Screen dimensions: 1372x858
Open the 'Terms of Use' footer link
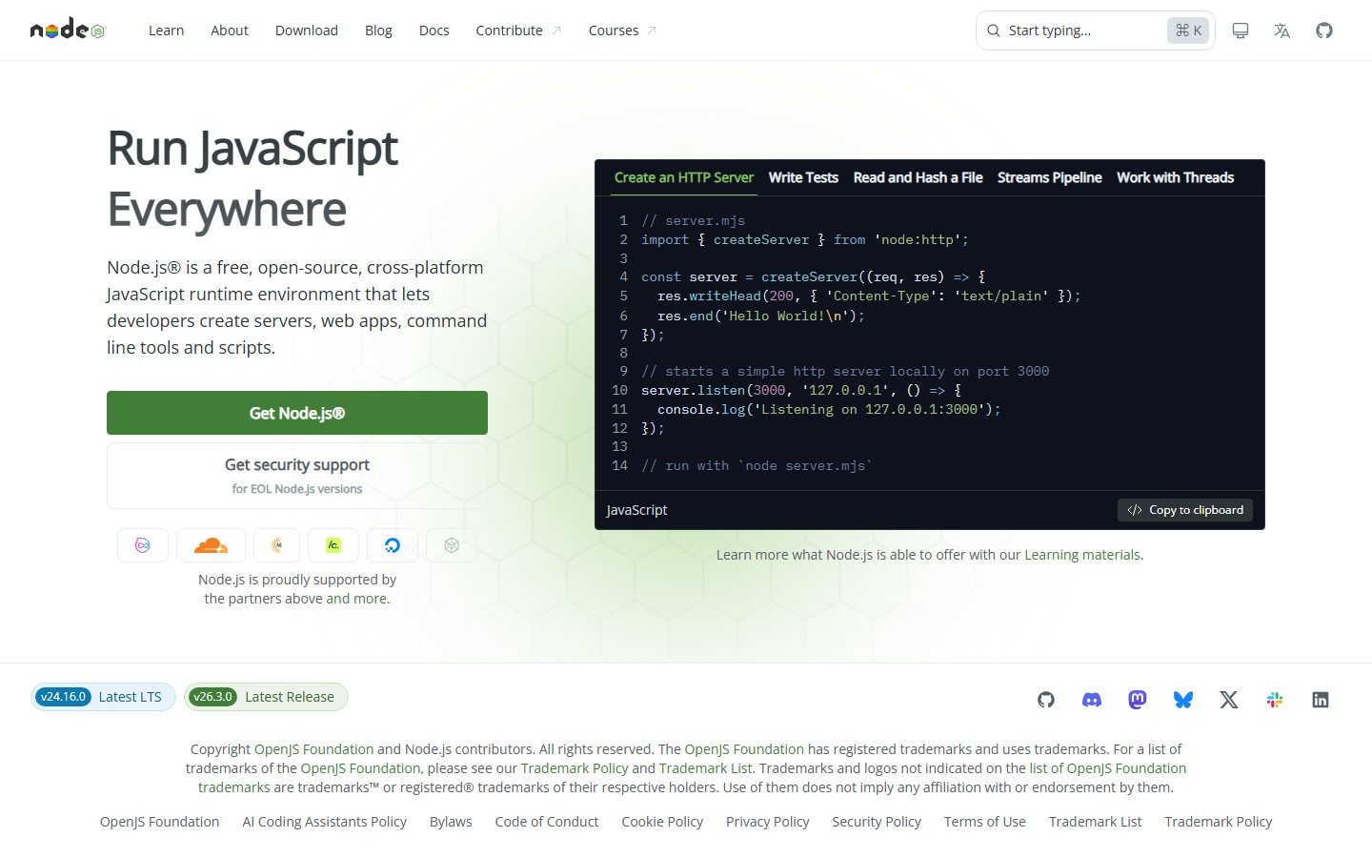985,822
